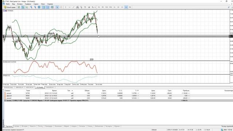Click the Символ column header

pos(7,91)
